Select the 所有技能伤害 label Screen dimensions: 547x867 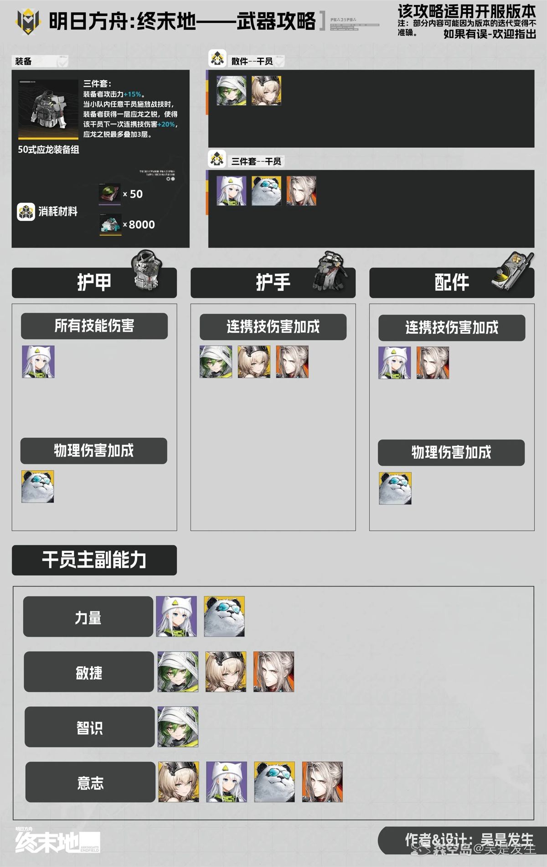(x=94, y=326)
